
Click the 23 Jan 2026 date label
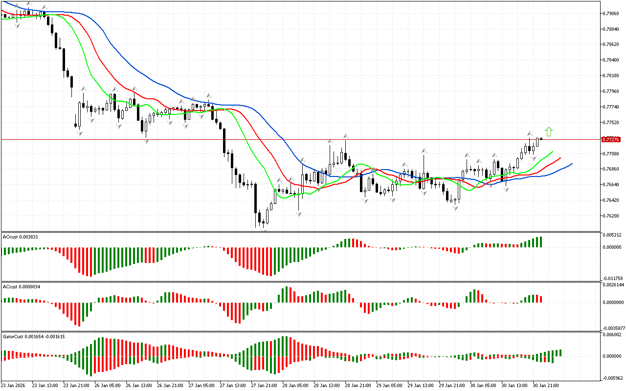[x=13, y=386]
